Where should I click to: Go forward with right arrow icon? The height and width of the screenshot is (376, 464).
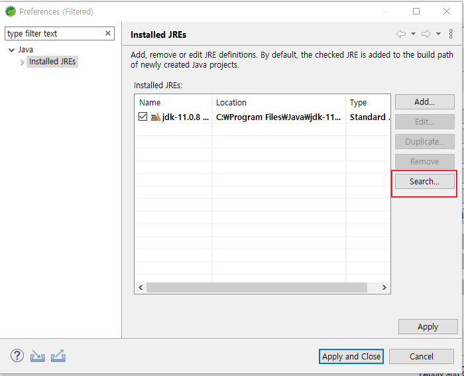426,34
